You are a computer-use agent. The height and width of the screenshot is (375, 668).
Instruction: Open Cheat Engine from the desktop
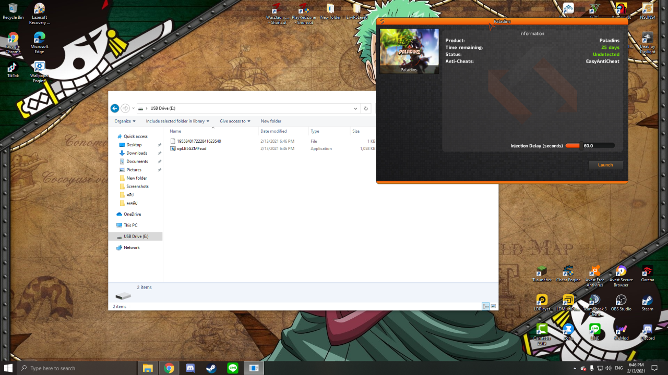(x=568, y=271)
